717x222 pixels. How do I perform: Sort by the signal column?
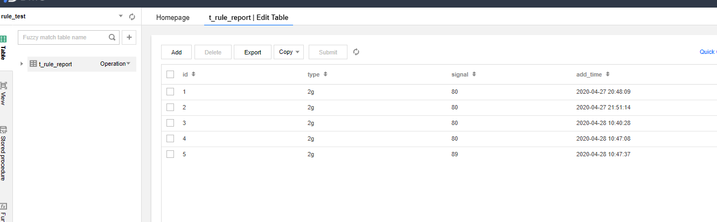point(474,74)
